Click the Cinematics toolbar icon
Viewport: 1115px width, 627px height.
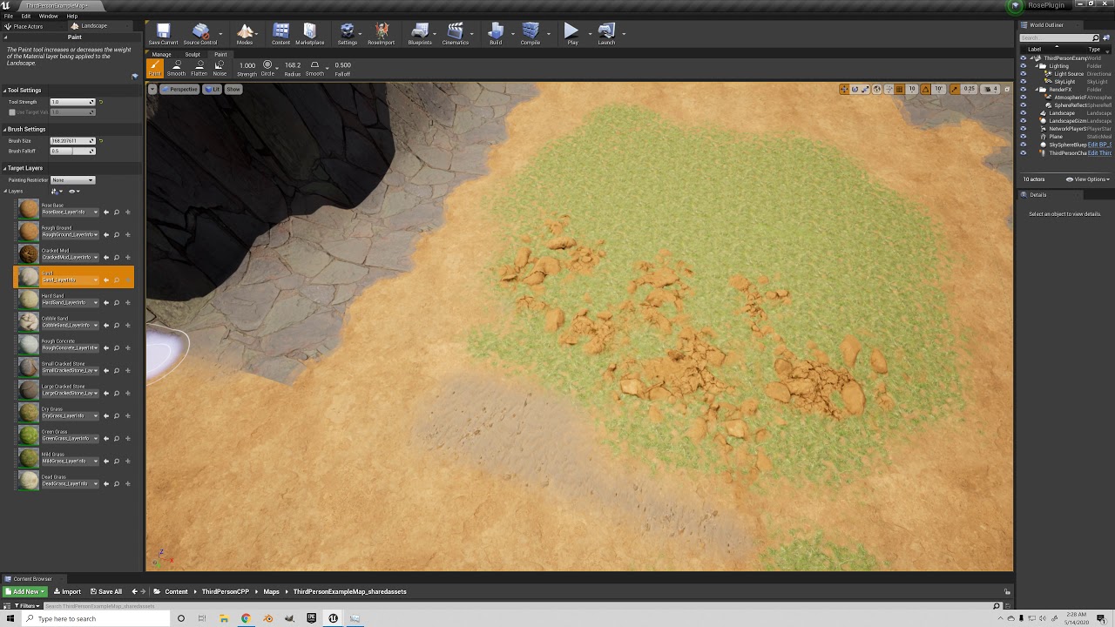[456, 34]
